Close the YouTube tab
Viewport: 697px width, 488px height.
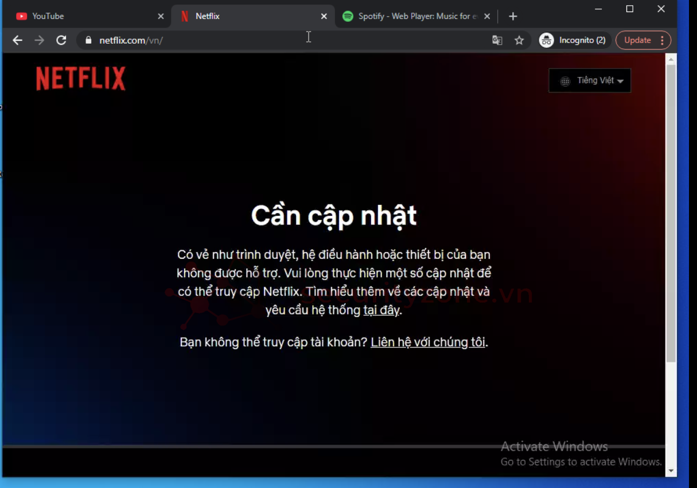(161, 17)
